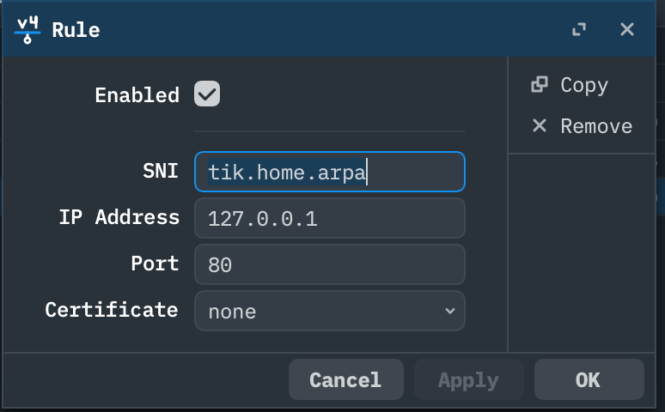
Task: Click the Remove text label
Action: click(x=596, y=126)
